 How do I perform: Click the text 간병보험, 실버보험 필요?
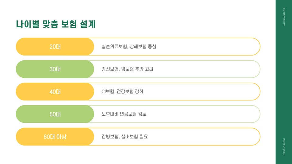(125, 136)
